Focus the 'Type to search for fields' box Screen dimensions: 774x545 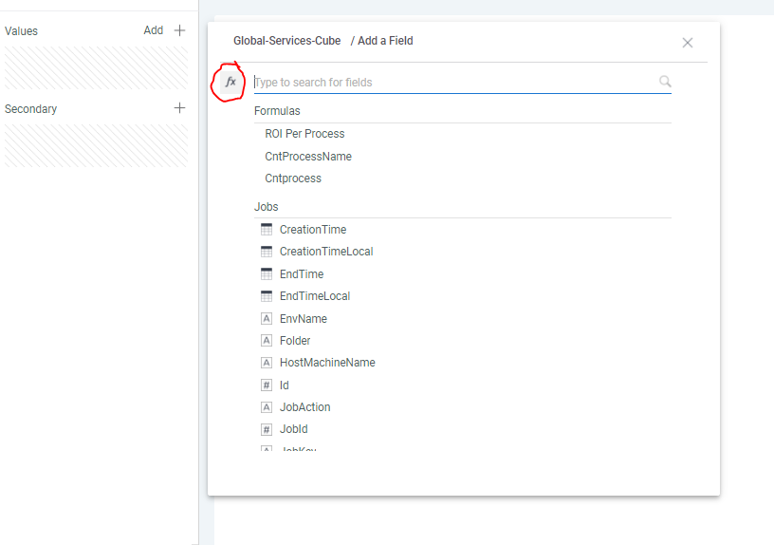453,83
